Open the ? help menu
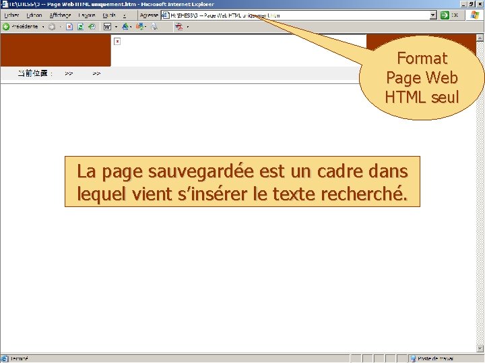The height and width of the screenshot is (363, 485). tap(125, 15)
